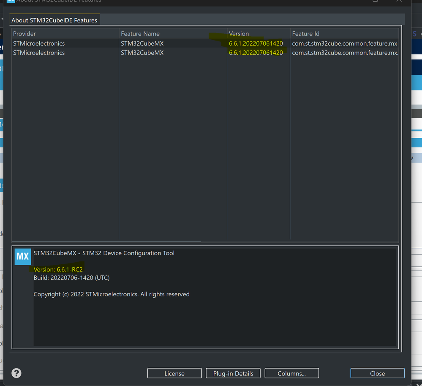This screenshot has height=386, width=422.
Task: Click the 'Build: 20220706-1420 (UTC)' line
Action: click(x=71, y=278)
